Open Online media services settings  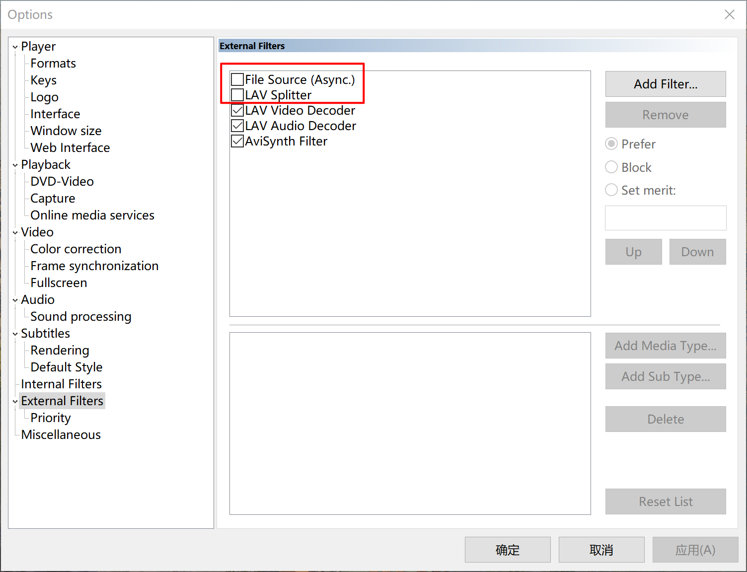92,215
